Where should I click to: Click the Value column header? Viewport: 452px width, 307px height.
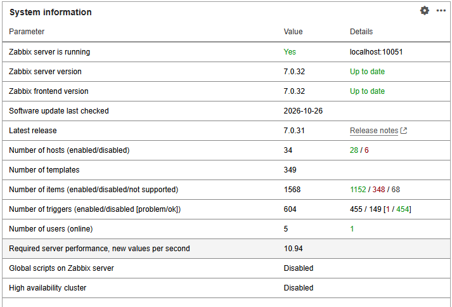293,32
